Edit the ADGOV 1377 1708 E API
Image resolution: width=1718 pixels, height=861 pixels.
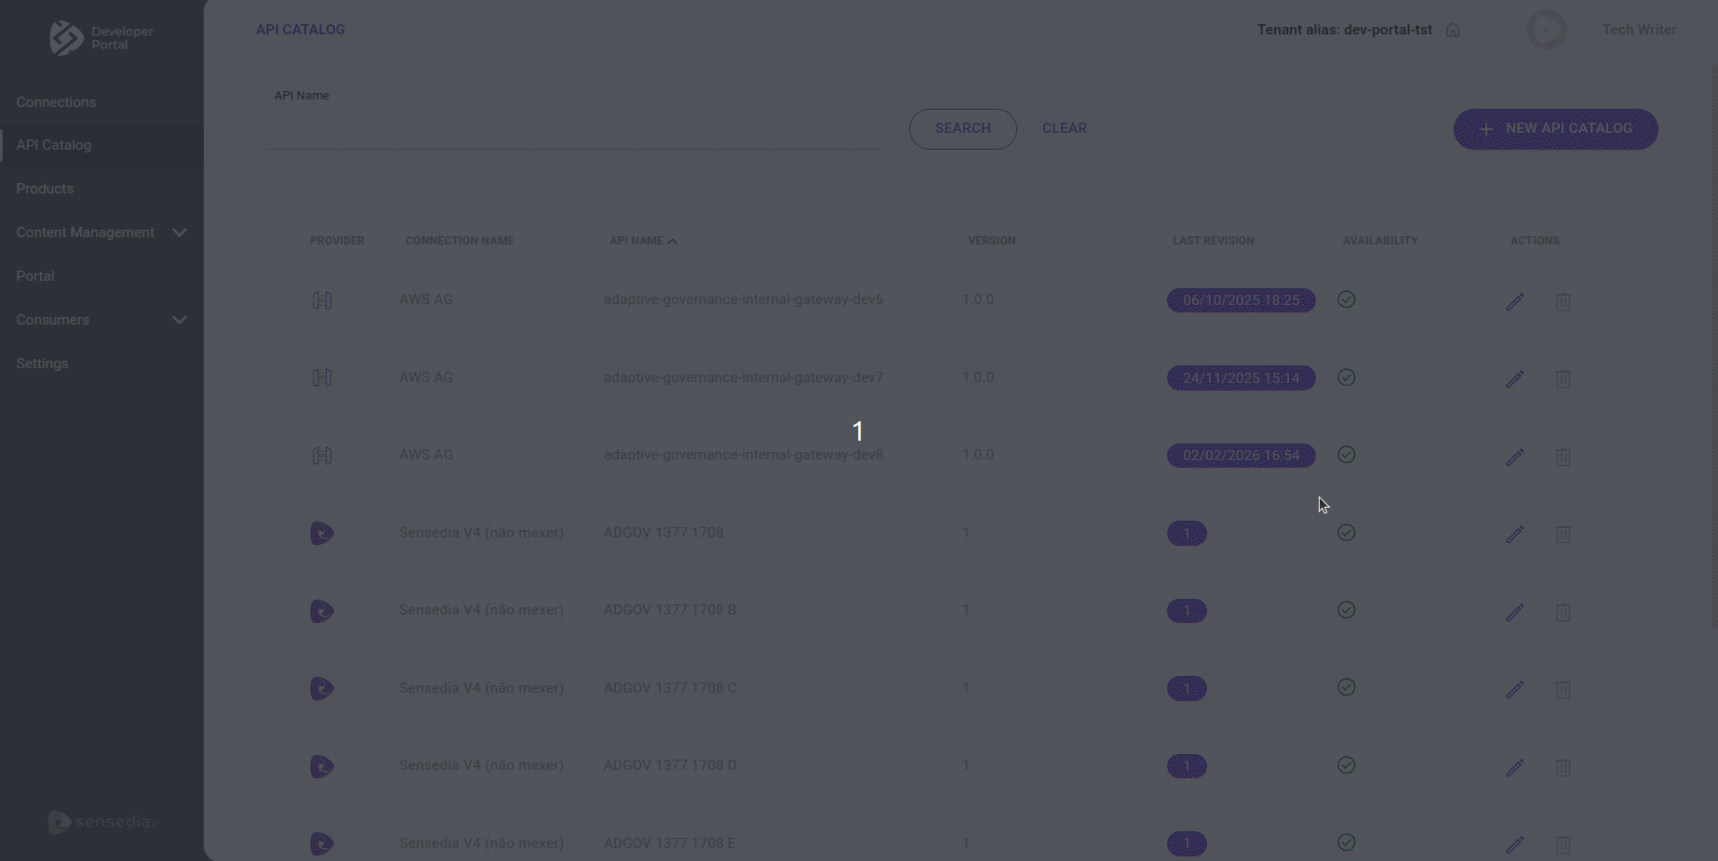[x=1515, y=845]
